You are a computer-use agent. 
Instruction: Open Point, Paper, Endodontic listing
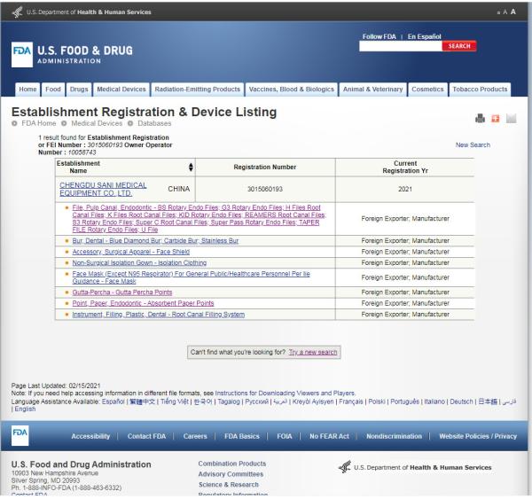coord(143,303)
